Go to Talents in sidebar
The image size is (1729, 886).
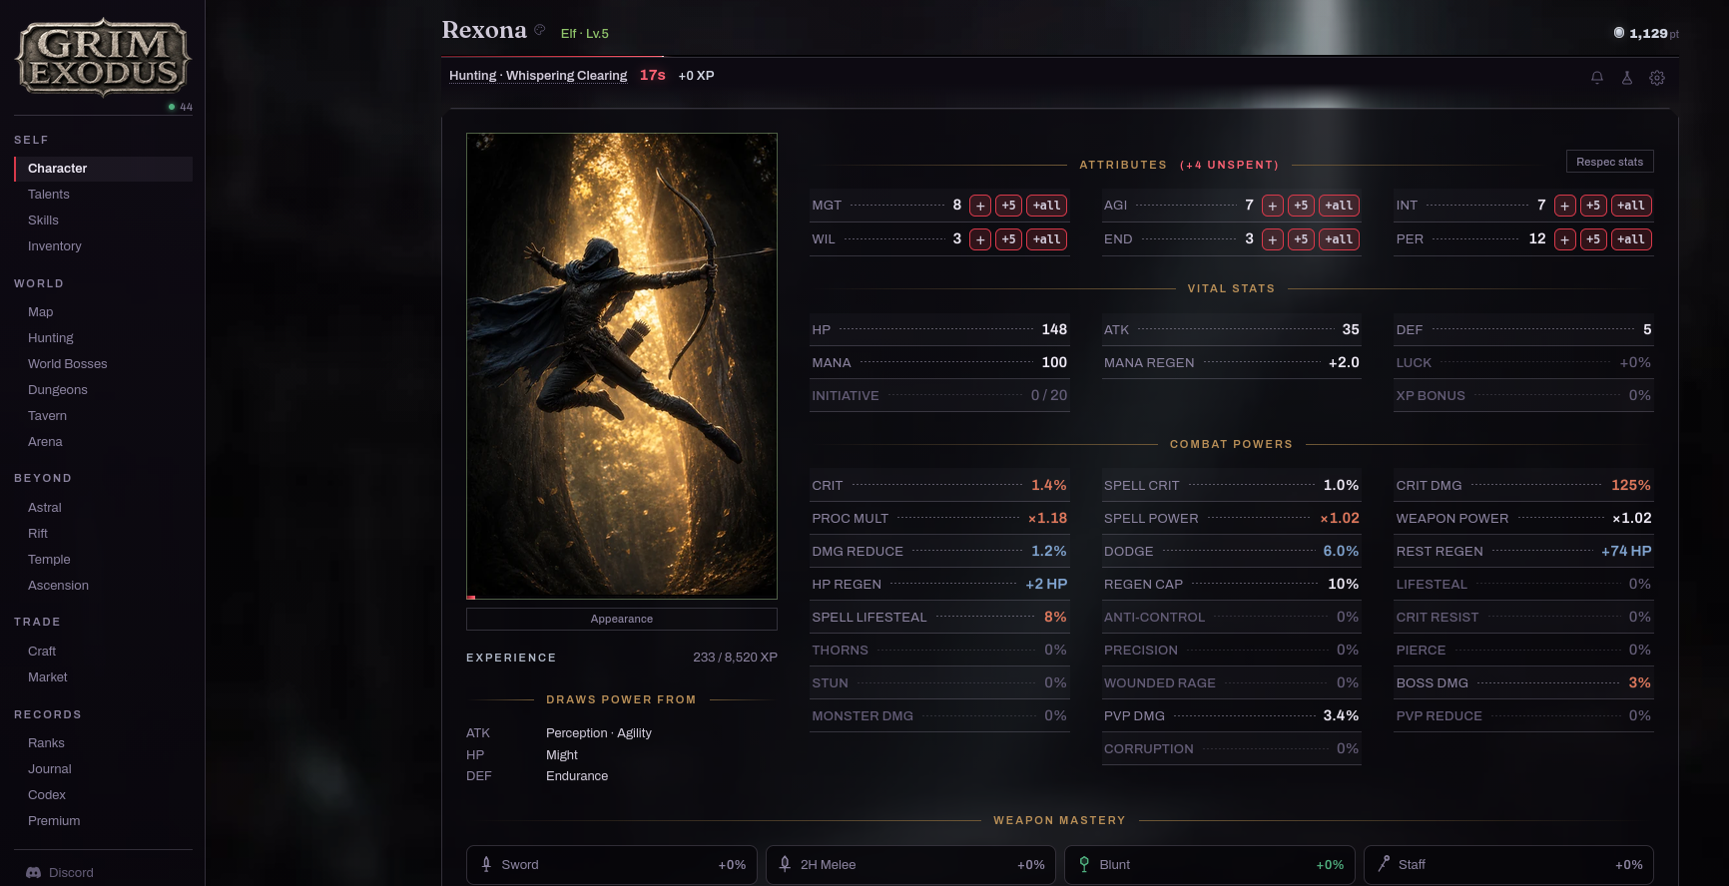[104, 195]
